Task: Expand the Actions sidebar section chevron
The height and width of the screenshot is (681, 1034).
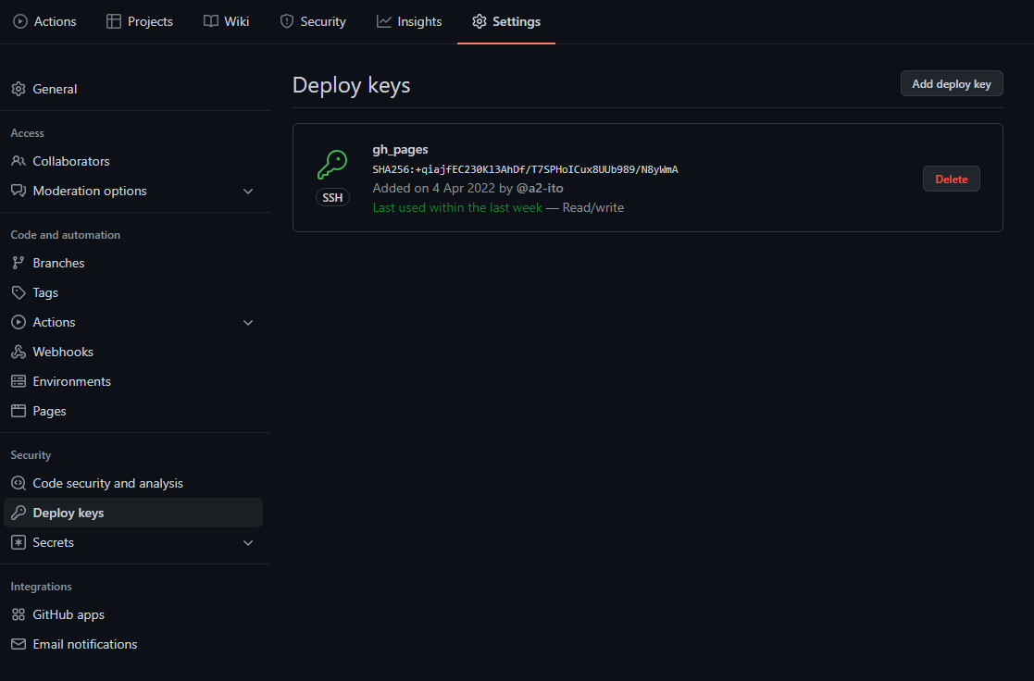Action: 248,322
